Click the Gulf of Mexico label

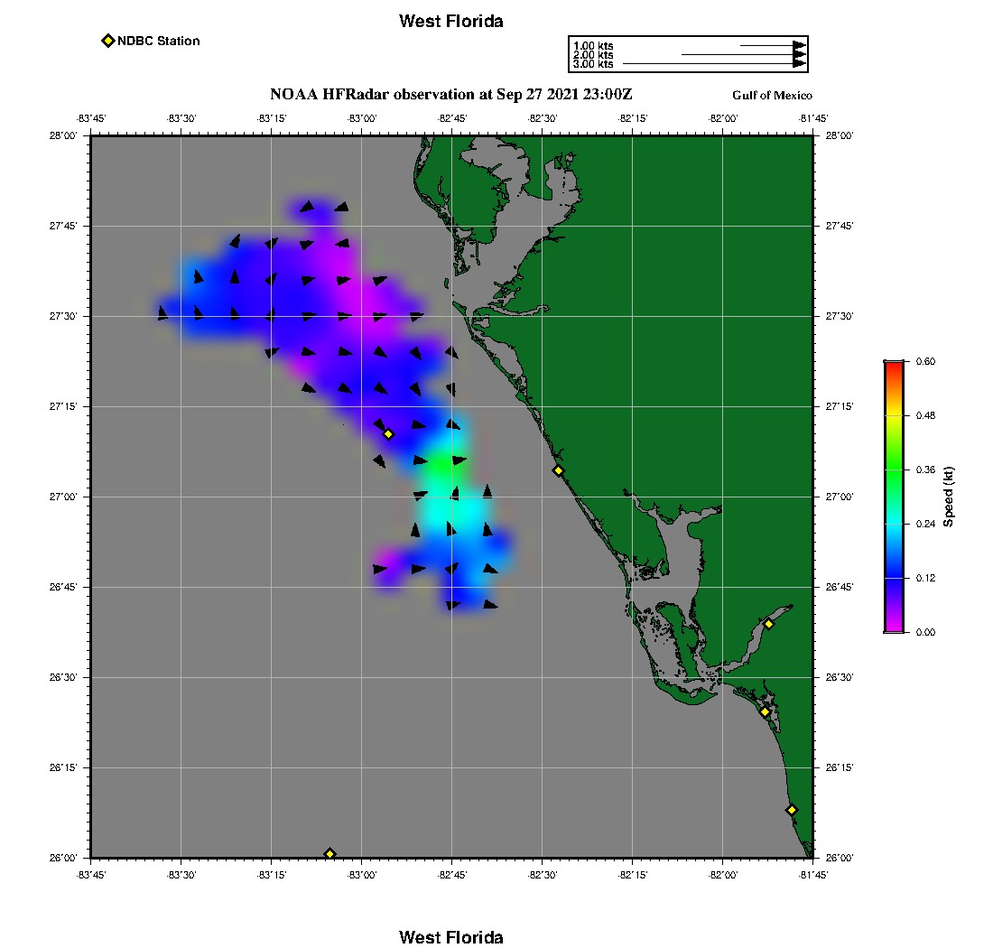(x=772, y=95)
